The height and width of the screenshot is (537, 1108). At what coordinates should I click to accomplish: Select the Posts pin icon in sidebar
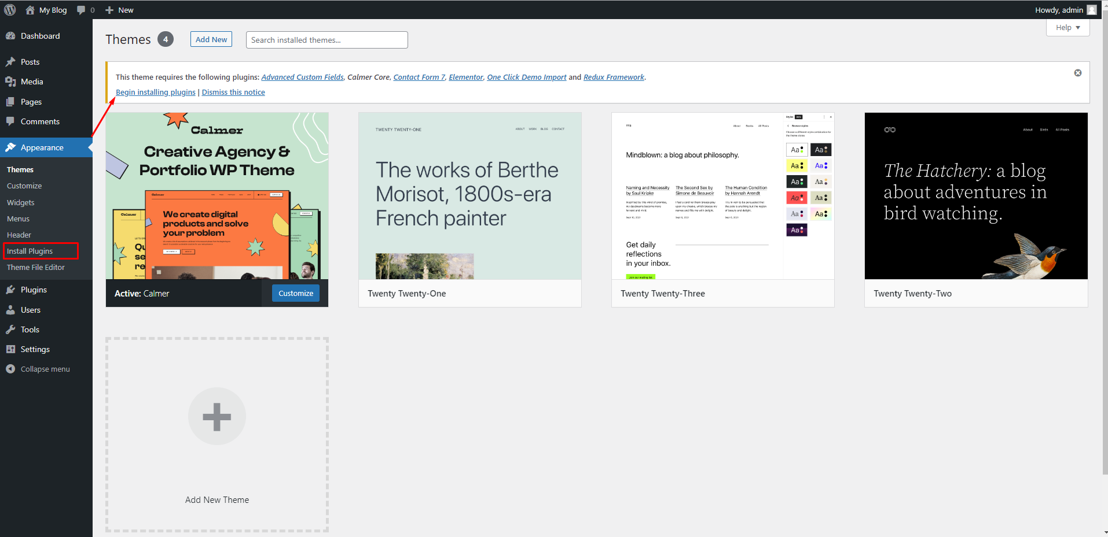[12, 61]
